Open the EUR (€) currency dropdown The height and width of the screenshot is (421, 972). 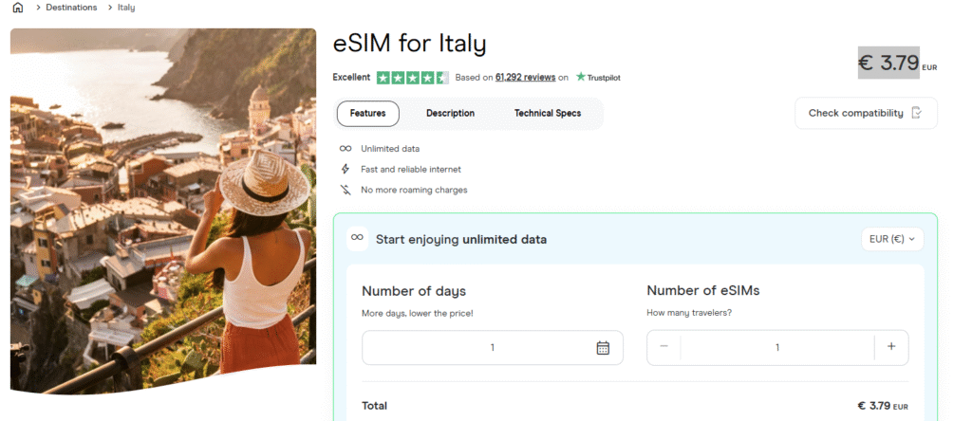click(892, 239)
